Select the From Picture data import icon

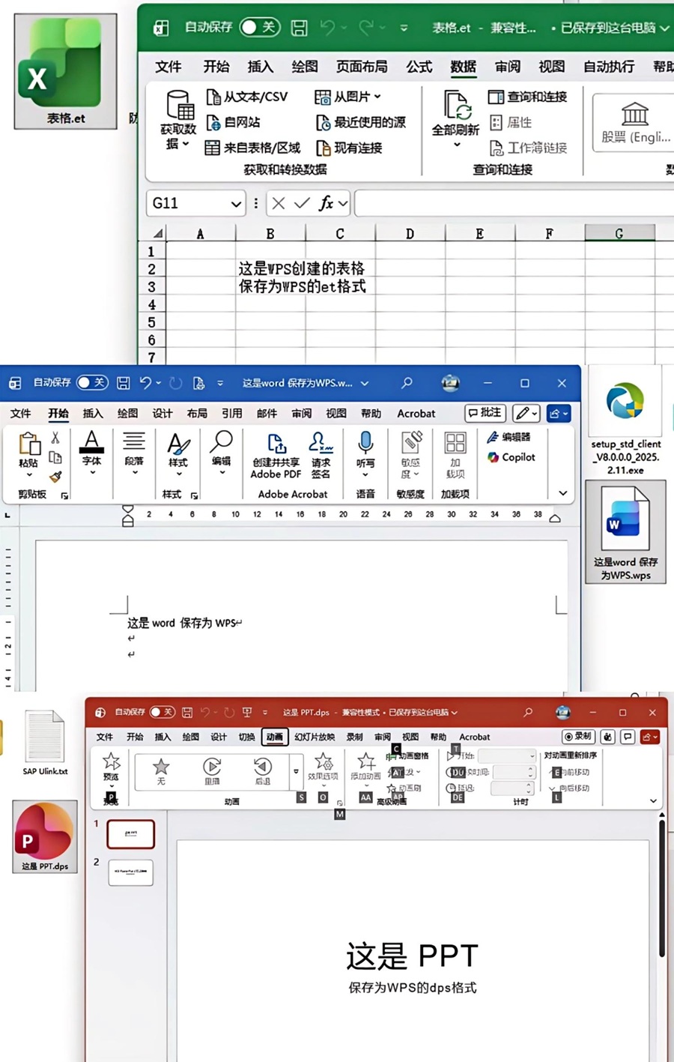(x=323, y=97)
